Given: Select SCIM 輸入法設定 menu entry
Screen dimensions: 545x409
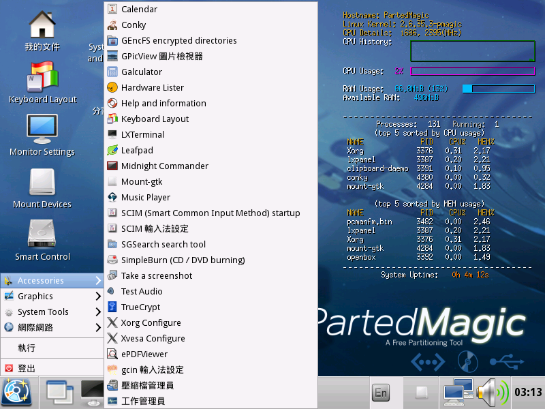Looking at the screenshot, I should (x=211, y=228).
